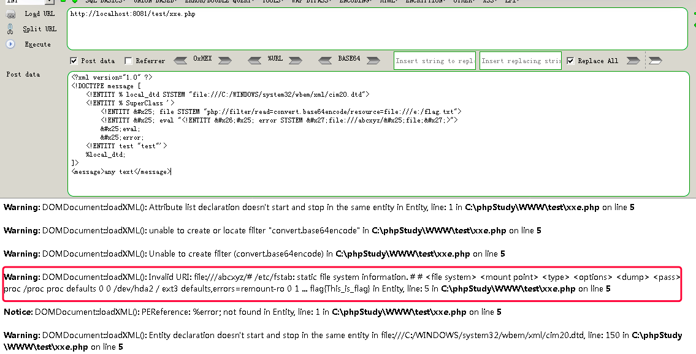Click the unable to create or locate filter warning
Image resolution: width=696 pixels, height=354 pixels.
[x=272, y=230]
